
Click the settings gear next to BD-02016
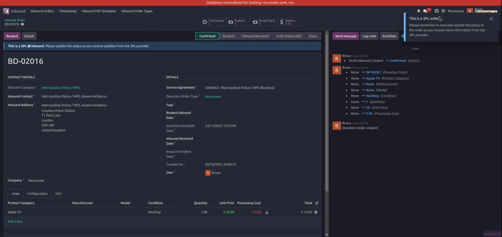click(x=22, y=24)
